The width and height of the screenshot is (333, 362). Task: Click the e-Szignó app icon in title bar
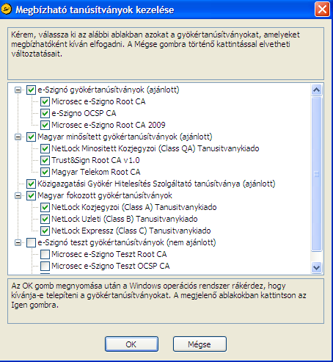pos(7,10)
